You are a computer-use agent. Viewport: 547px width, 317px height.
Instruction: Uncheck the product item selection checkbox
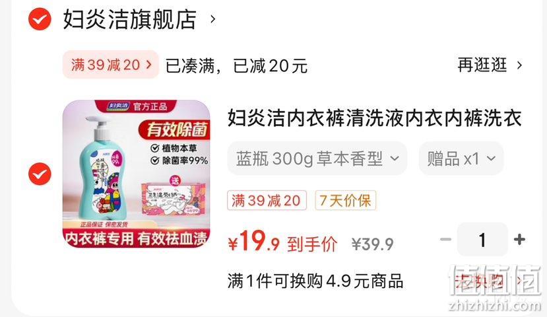(x=40, y=174)
